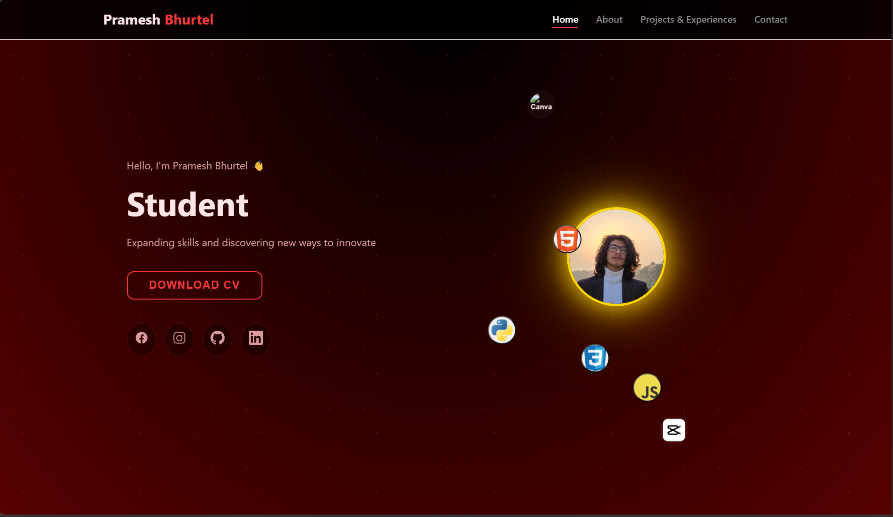Click the greeting introduction line
Screen dimensions: 893x517
(x=186, y=166)
